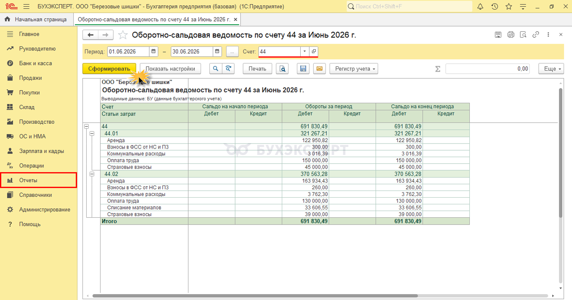Image resolution: width=572 pixels, height=300 pixels.
Task: Click the forward navigation arrow
Action: 106,35
